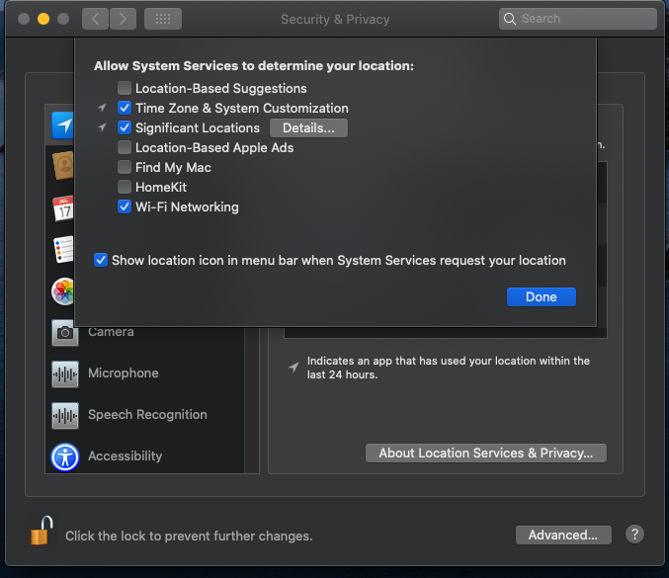
Task: Select the Contacts icon in sidebar
Action: coord(63,165)
